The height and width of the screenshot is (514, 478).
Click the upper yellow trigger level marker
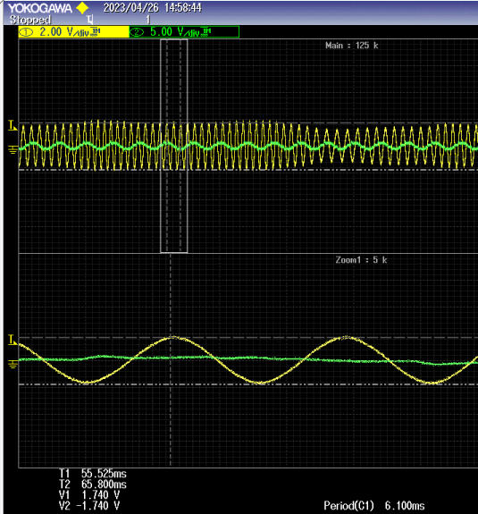pyautogui.click(x=13, y=125)
